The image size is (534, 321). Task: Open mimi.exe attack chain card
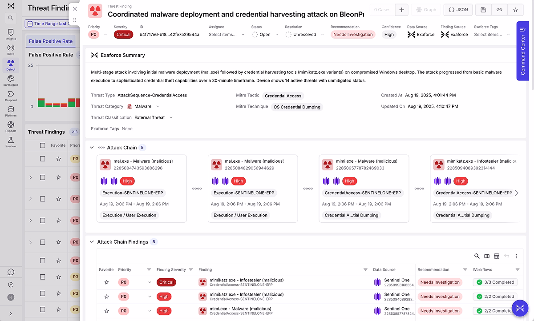pyautogui.click(x=364, y=189)
